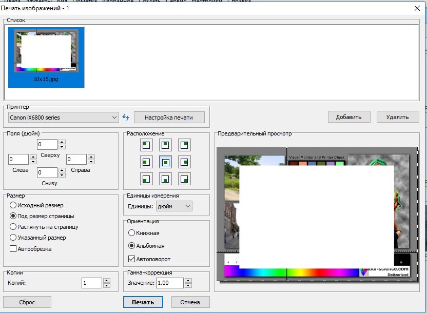Select the 10x15.jpg thumbnail in list
This screenshot has height=313, width=427.
click(46, 57)
